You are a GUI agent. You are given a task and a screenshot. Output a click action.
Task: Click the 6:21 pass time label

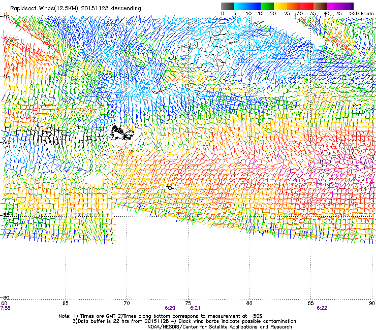(195, 308)
